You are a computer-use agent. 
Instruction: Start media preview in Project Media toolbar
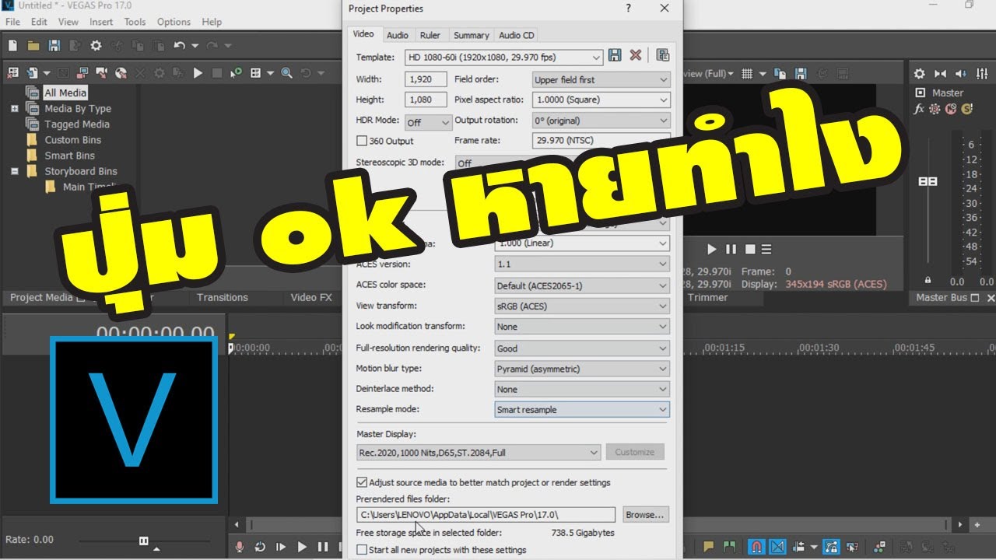coord(198,73)
